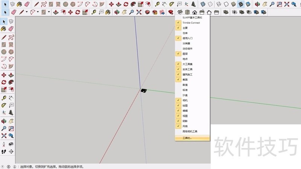The image size is (301, 169).
Task: Choose 沙盒 in the toolbar menu
Action: (x=185, y=95)
